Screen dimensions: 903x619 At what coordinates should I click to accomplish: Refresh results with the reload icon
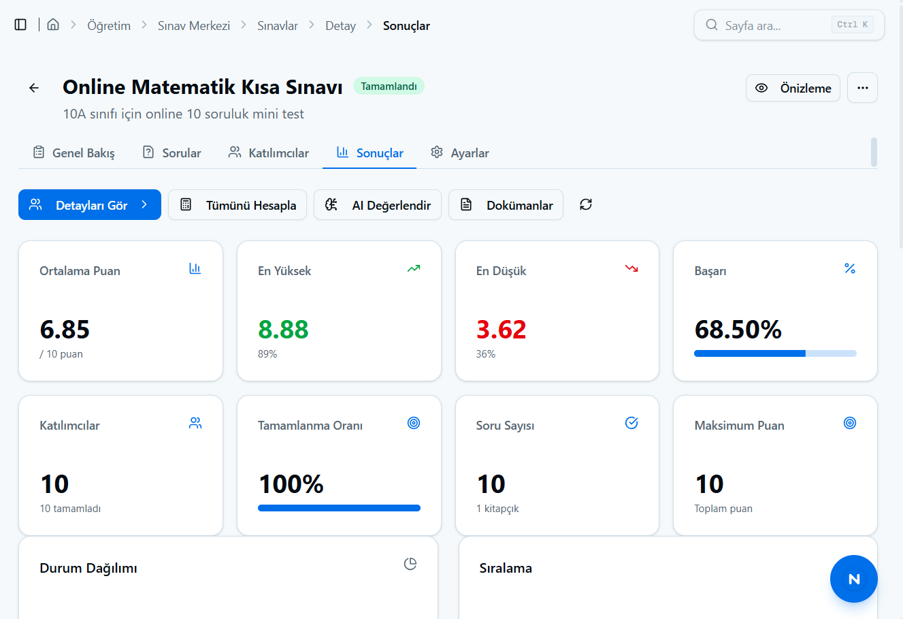[586, 204]
